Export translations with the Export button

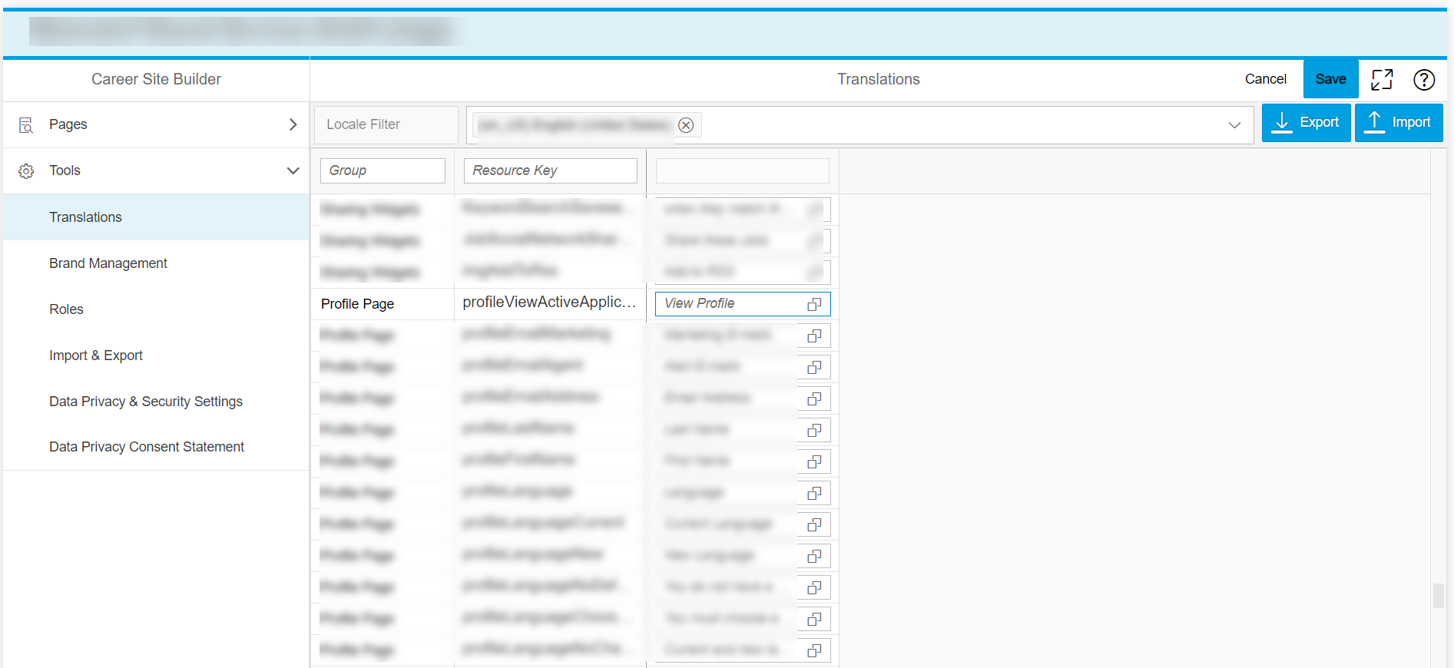pyautogui.click(x=1306, y=123)
